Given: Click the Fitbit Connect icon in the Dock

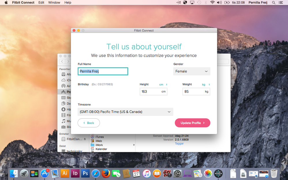Looking at the screenshot, I should (x=218, y=173).
